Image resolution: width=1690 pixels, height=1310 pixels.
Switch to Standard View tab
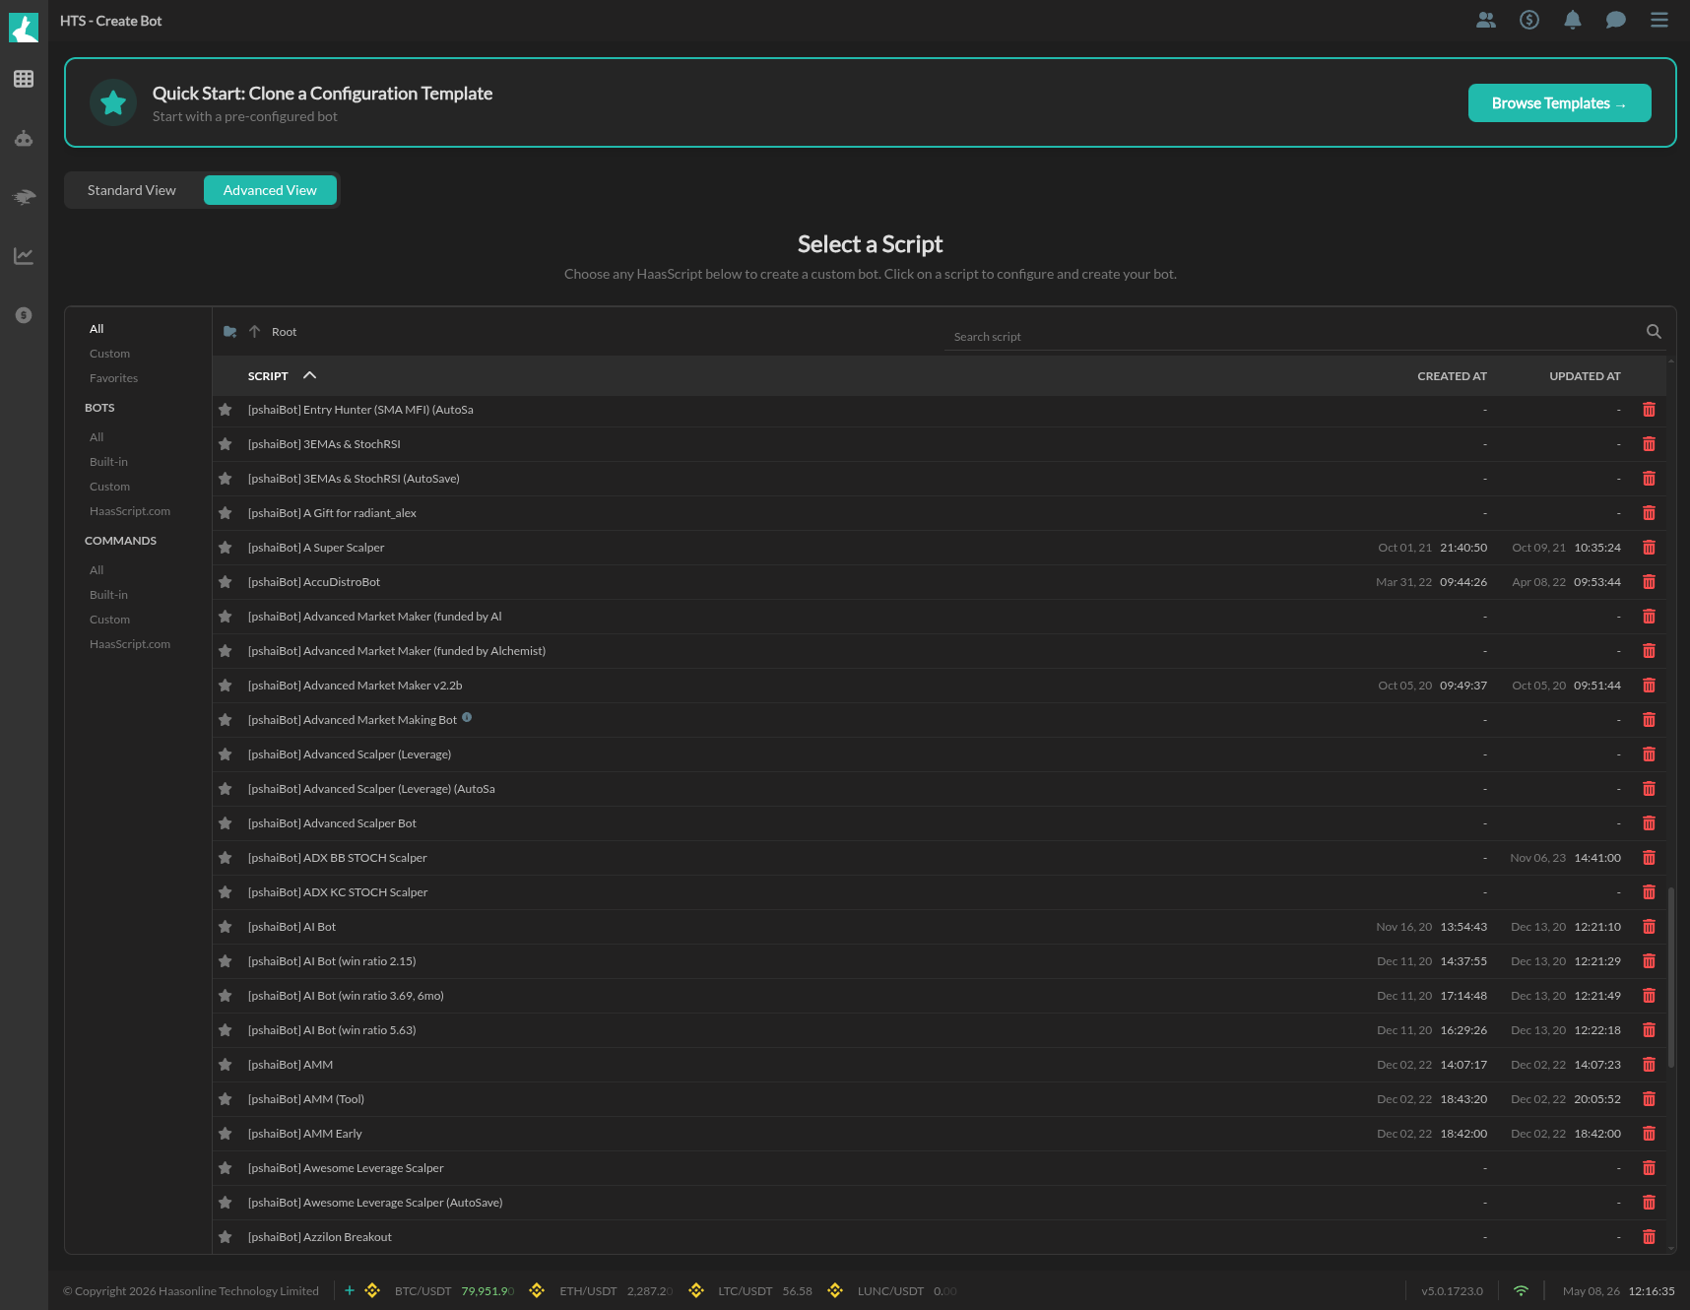132,190
